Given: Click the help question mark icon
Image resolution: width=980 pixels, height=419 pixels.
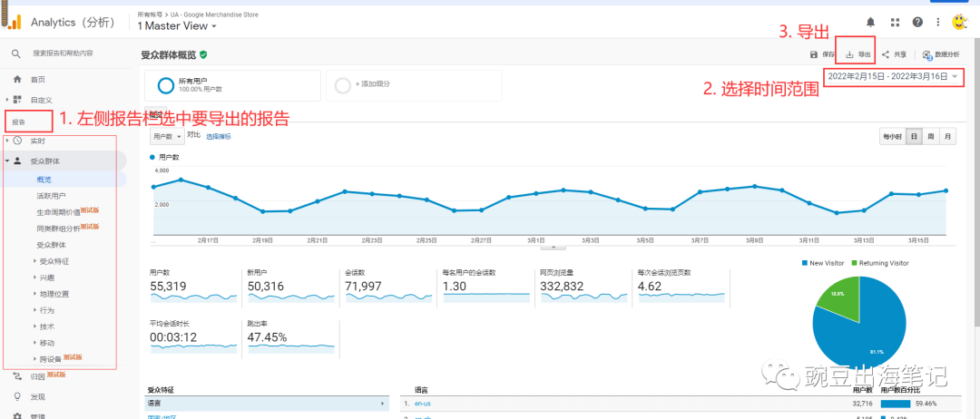Looking at the screenshot, I should tap(917, 22).
